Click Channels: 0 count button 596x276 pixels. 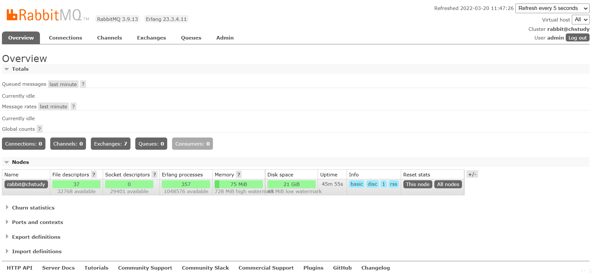point(68,144)
